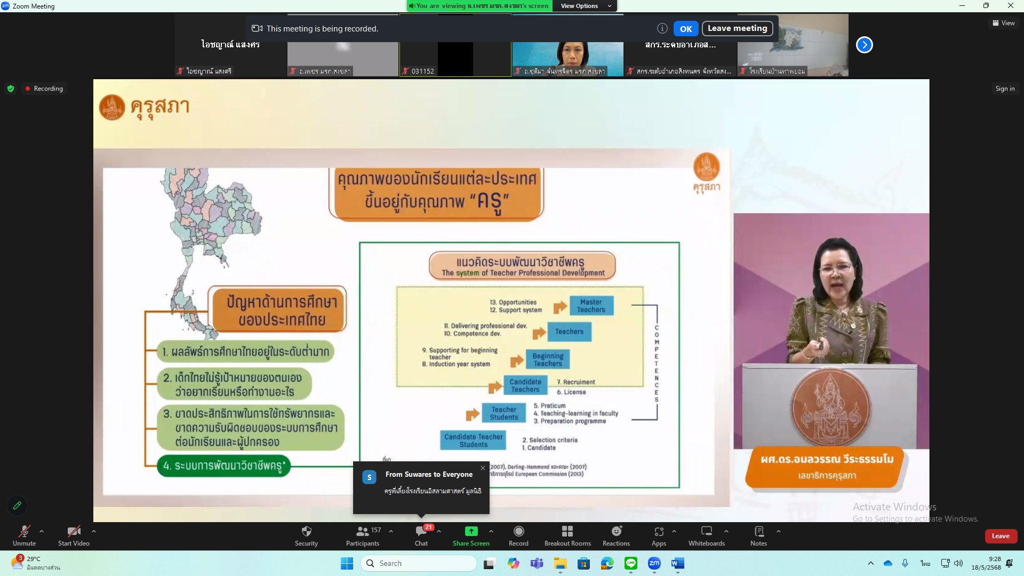Expand participants options arrow
This screenshot has width=1024, height=576.
[x=391, y=531]
